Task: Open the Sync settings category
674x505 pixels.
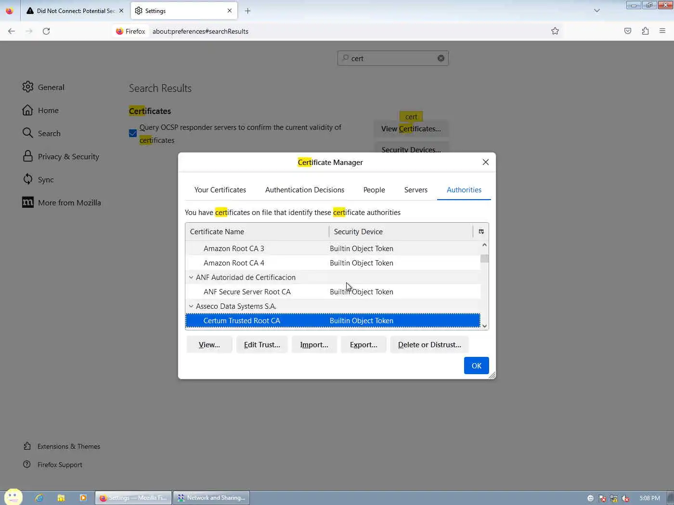Action: [x=38, y=179]
